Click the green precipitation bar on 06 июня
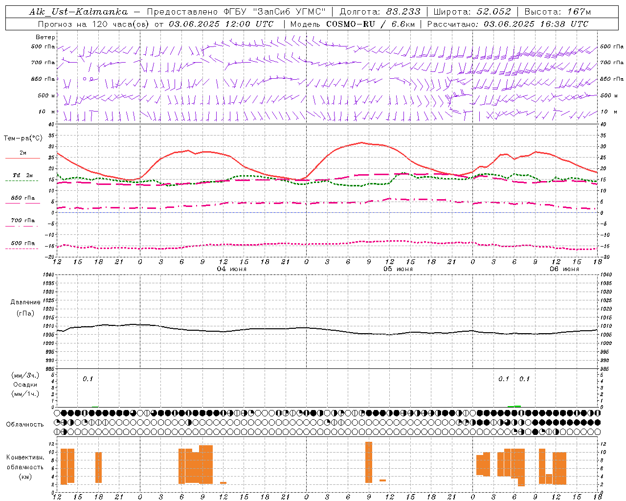The width and height of the screenshot is (626, 501). [514, 406]
